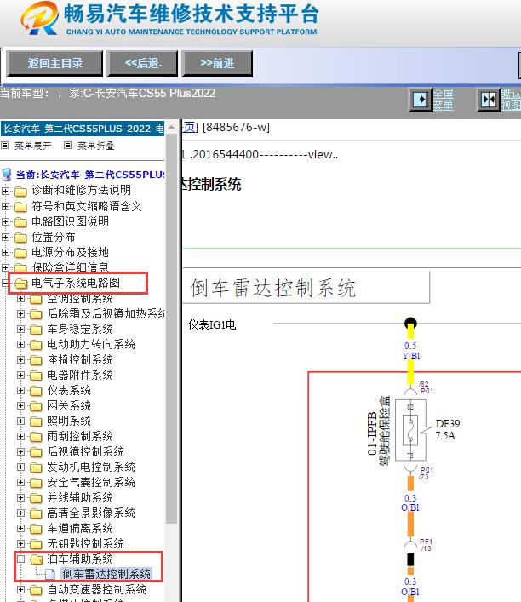Viewport: 521px width, 602px height.
Task: Select the 空调控制系统 tree item
Action: (x=80, y=298)
